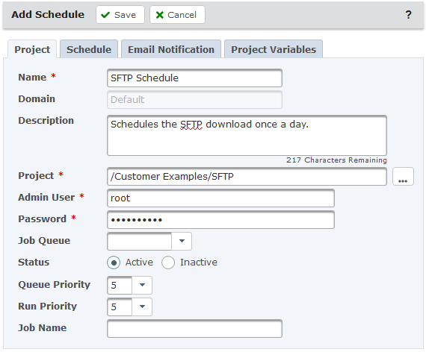Focus the Project path input field
The width and height of the screenshot is (426, 352).
pyautogui.click(x=247, y=177)
